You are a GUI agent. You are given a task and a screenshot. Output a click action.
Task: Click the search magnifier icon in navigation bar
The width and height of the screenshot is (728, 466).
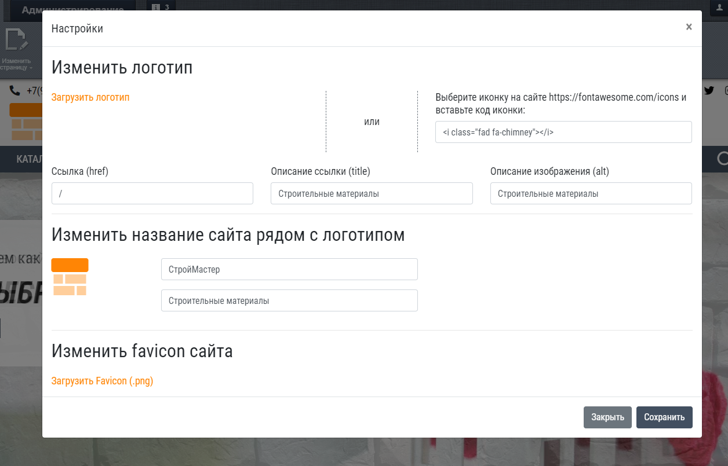point(722,159)
